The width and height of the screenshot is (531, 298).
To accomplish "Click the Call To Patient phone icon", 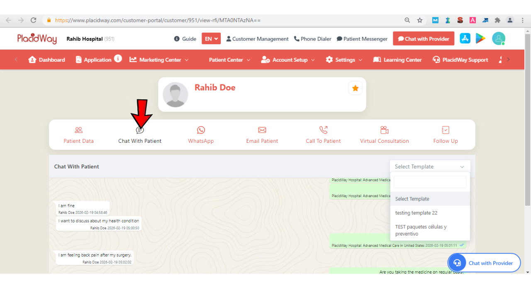I will pyautogui.click(x=323, y=130).
